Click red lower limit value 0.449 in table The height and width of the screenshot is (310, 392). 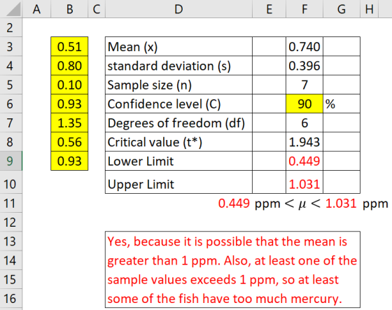(304, 161)
